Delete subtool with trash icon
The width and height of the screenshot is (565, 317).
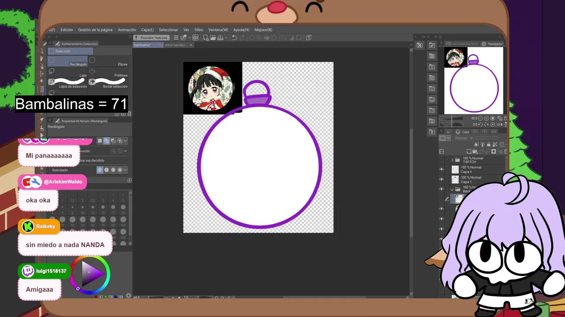129,114
